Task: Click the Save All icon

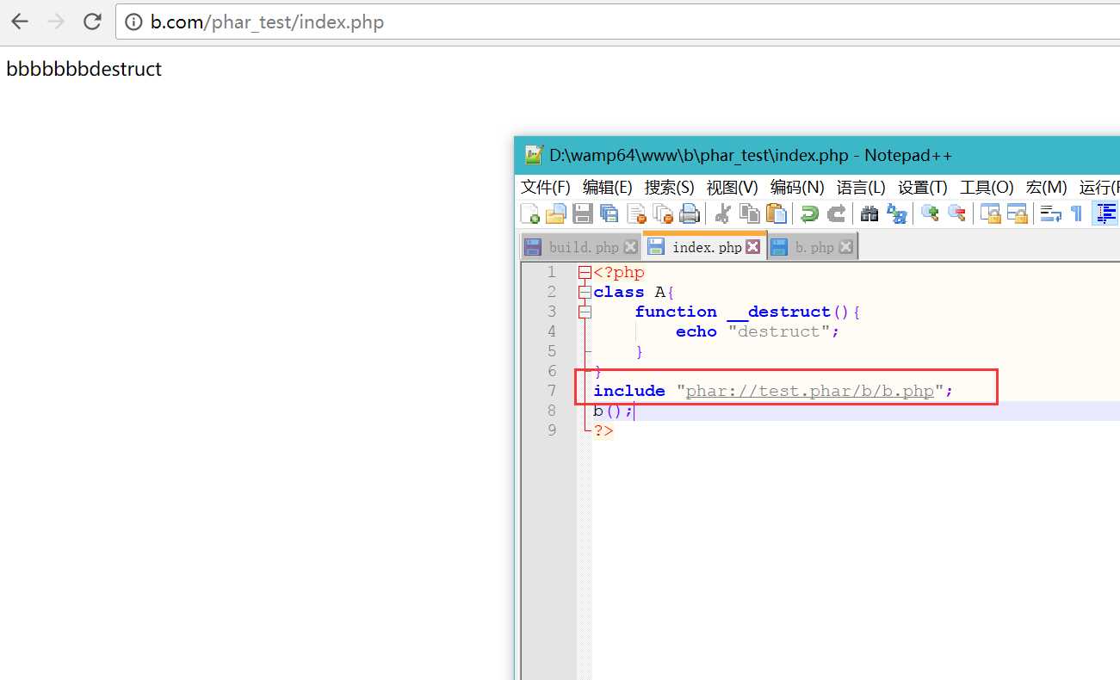Action: pos(610,213)
